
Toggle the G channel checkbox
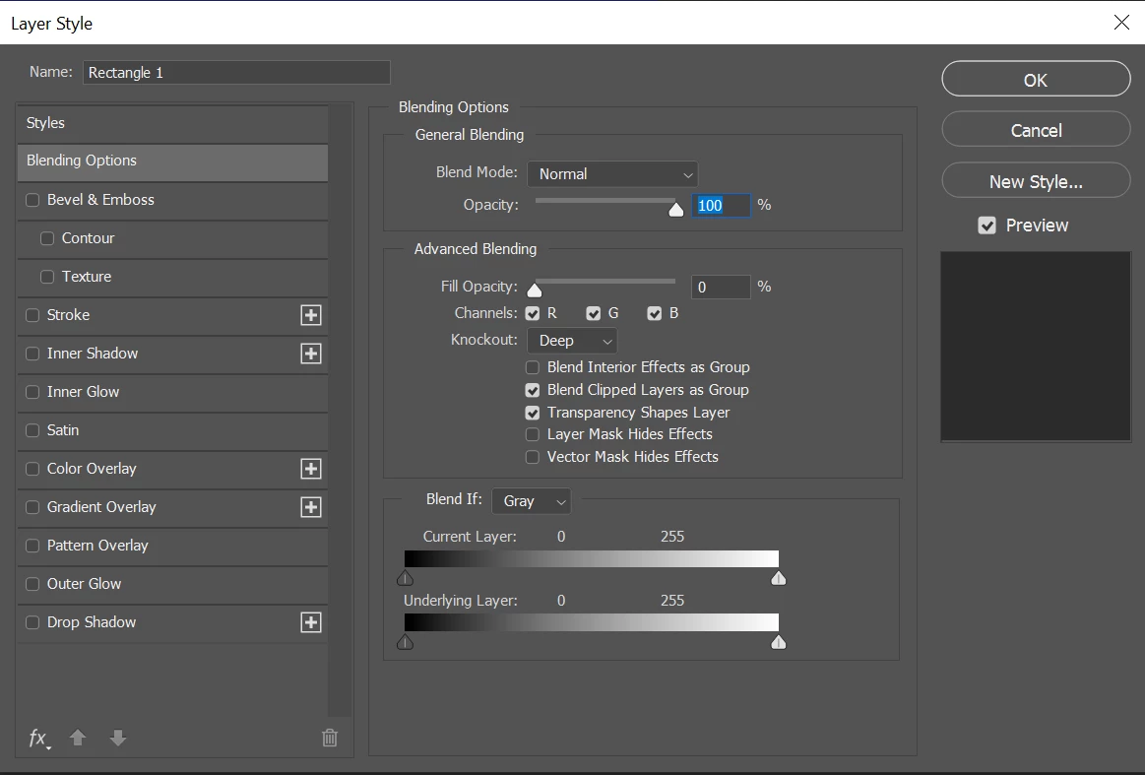[x=594, y=313]
